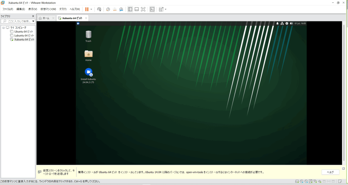The image size is (348, 185).
Task: Expand the stretch guest dropdown
Action: pos(166,9)
